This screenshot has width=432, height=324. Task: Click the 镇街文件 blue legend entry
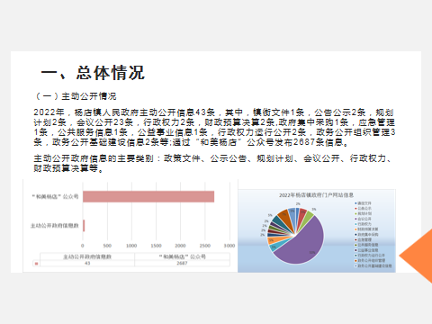[363, 203]
